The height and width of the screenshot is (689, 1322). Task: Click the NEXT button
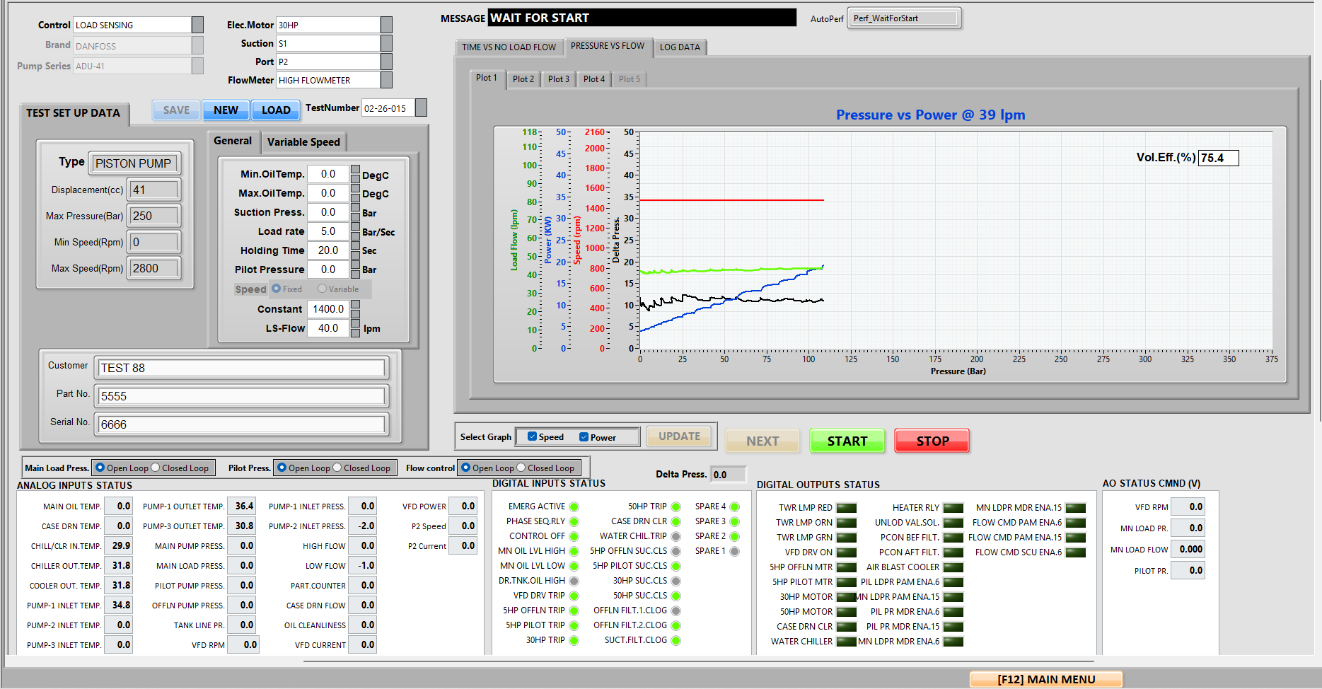click(763, 441)
